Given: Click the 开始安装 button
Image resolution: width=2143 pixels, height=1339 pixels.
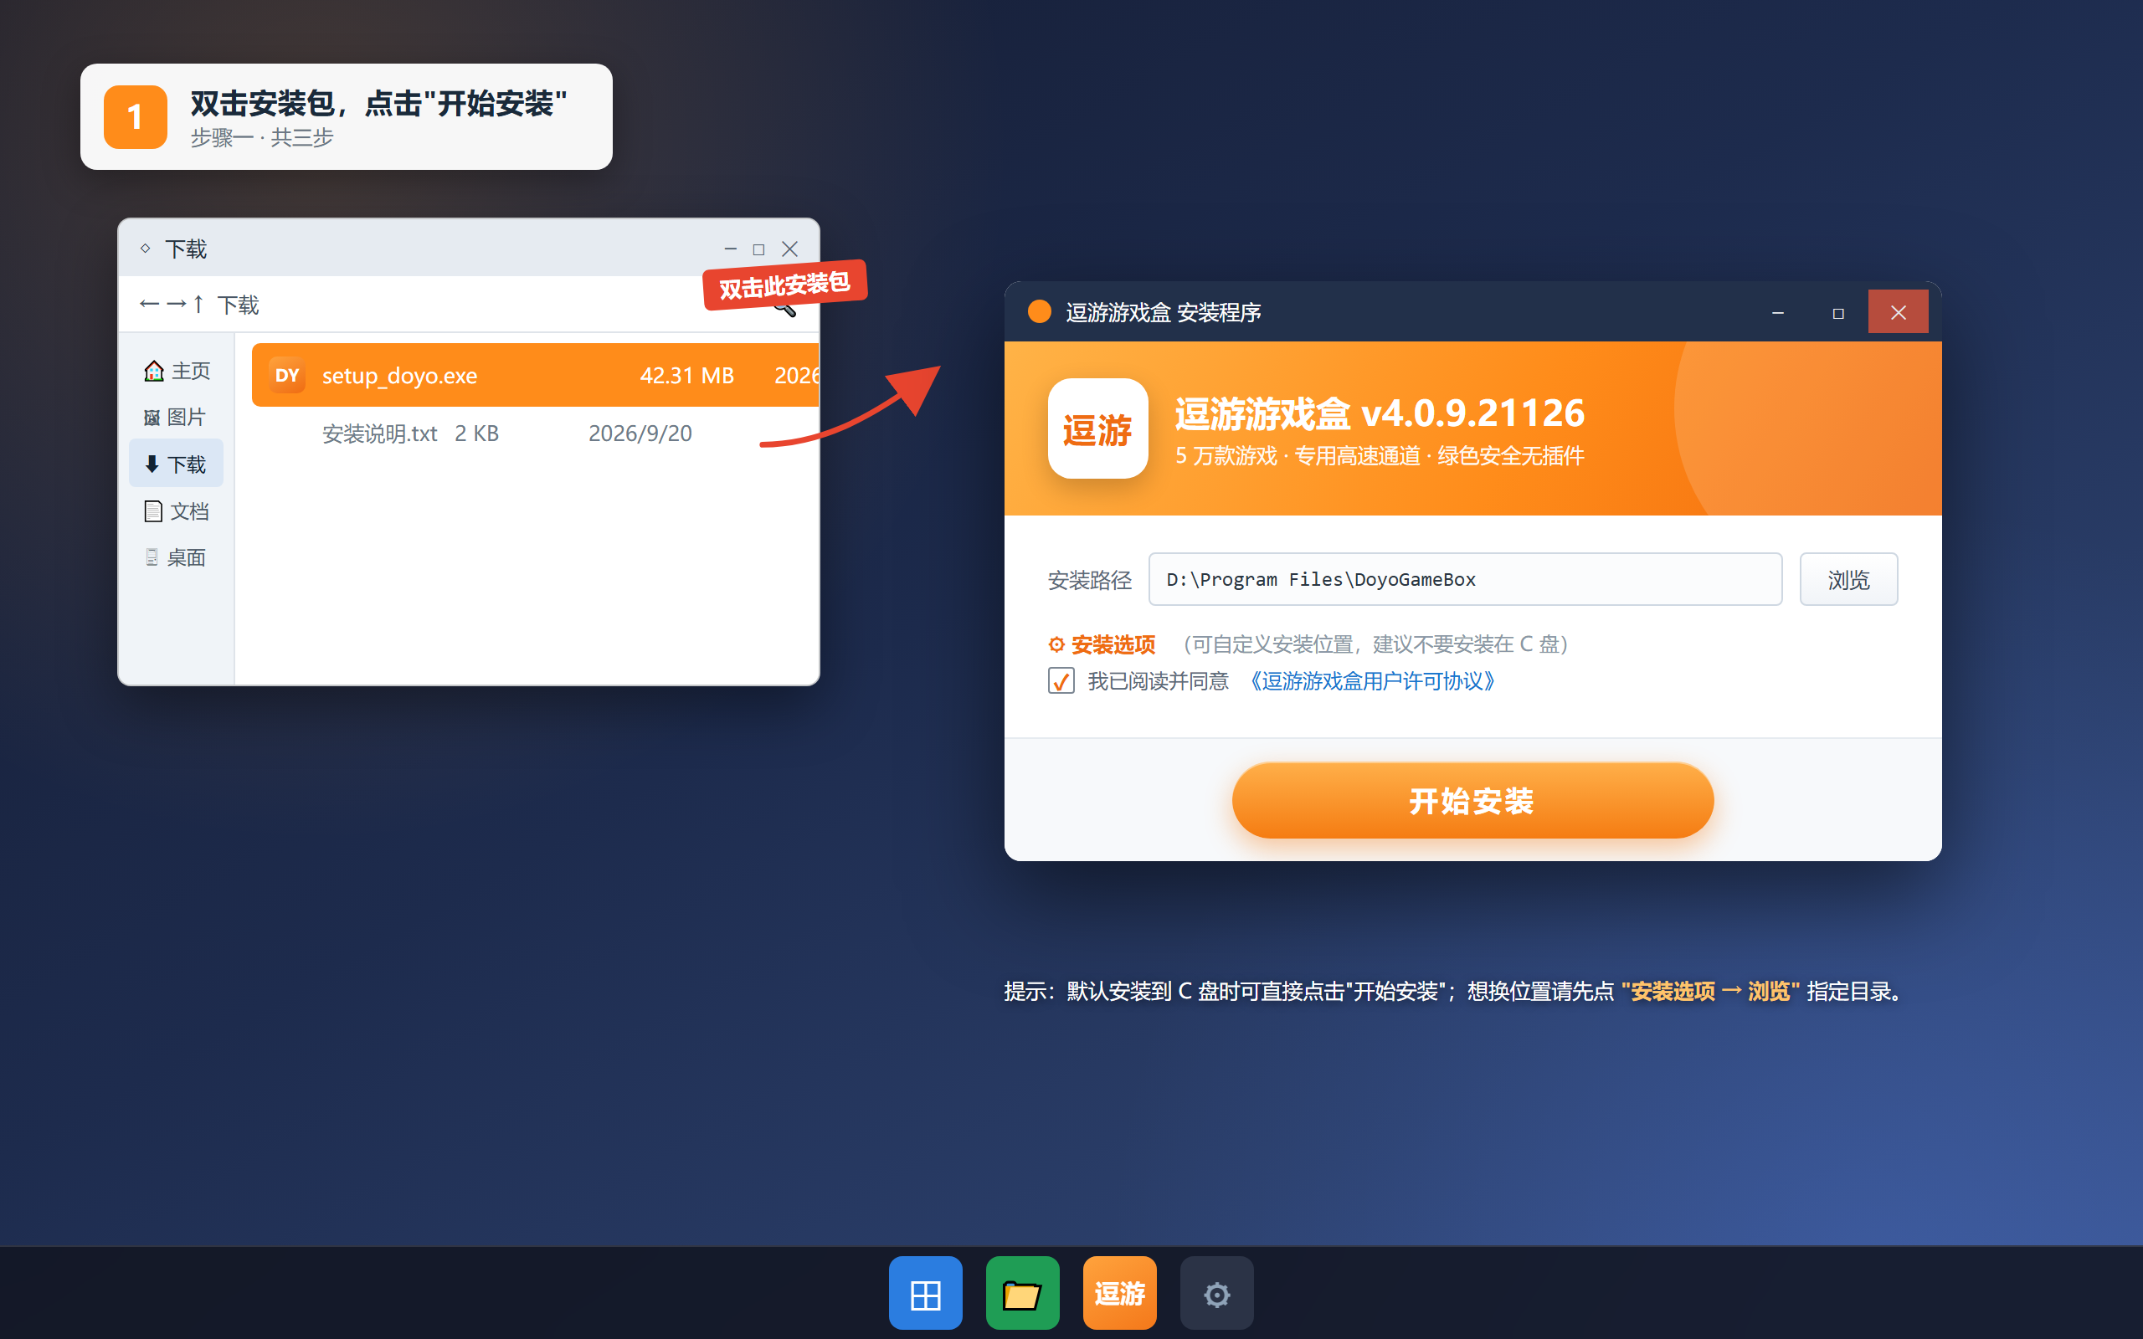Looking at the screenshot, I should (1472, 801).
